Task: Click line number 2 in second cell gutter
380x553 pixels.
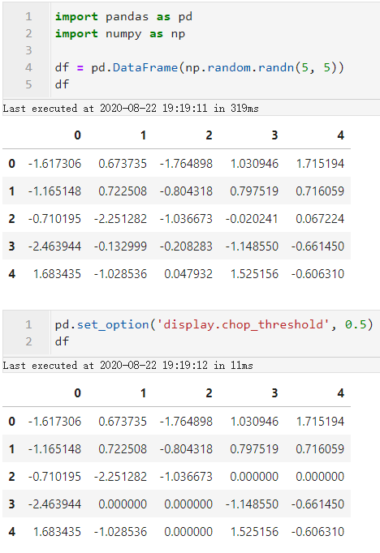Action: pos(28,341)
